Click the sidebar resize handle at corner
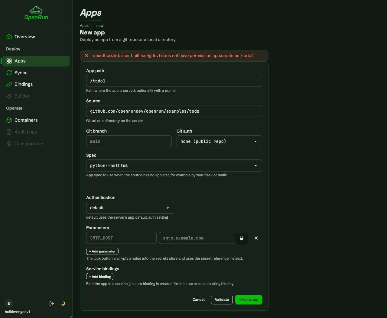387x318 pixels. (71, 316)
